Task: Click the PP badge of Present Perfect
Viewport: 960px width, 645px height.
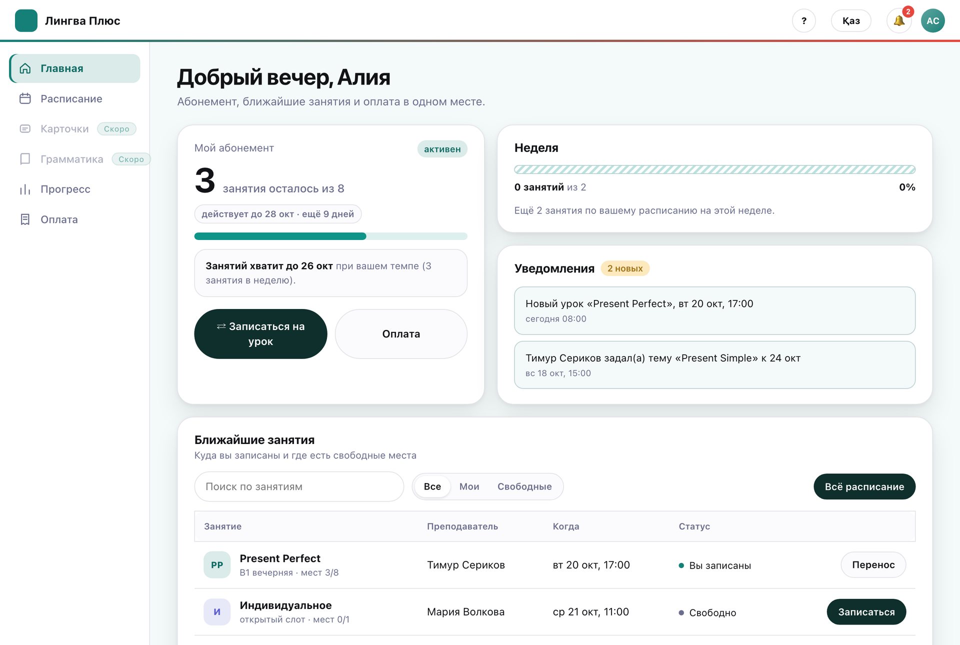Action: pyautogui.click(x=217, y=565)
